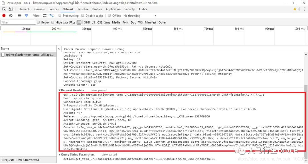Filter requests by XHR type
This screenshot has width=308, height=164.
point(87,22)
